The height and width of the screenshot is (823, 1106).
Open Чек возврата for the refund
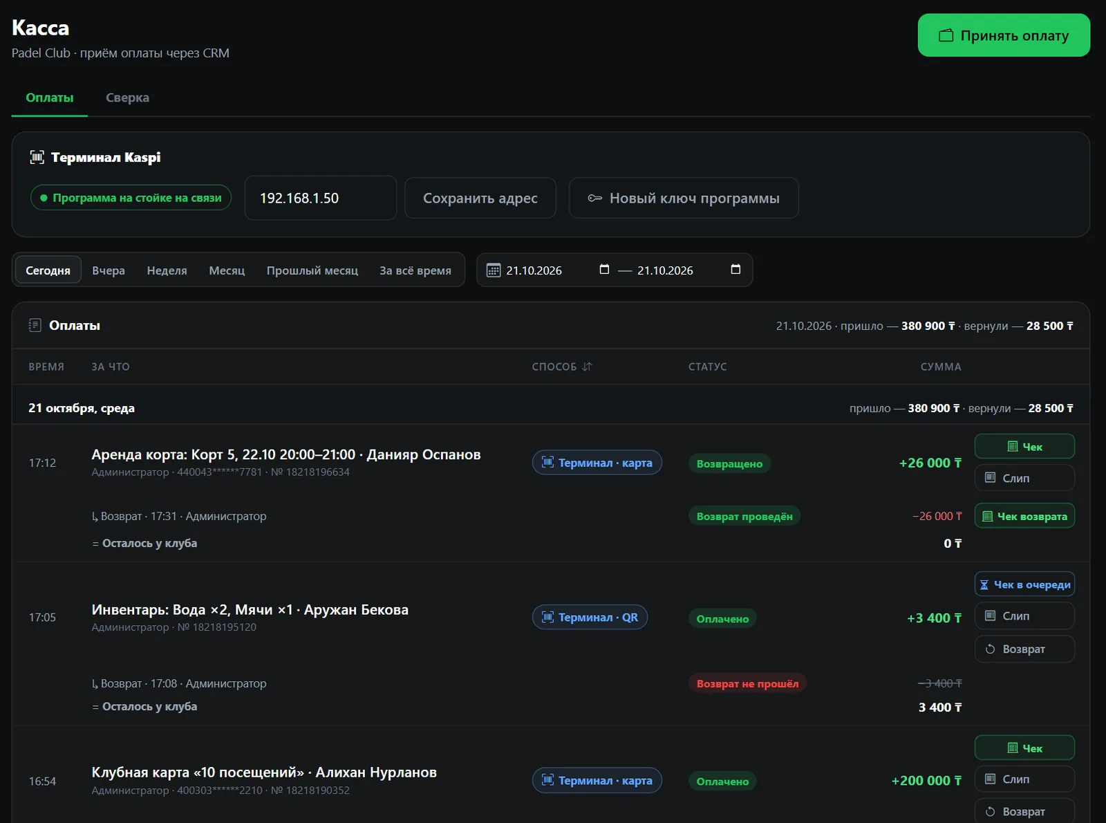click(1024, 516)
